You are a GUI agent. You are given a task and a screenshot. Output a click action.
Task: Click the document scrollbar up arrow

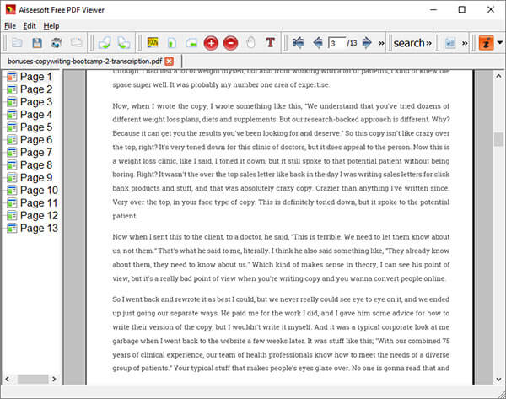pos(498,76)
